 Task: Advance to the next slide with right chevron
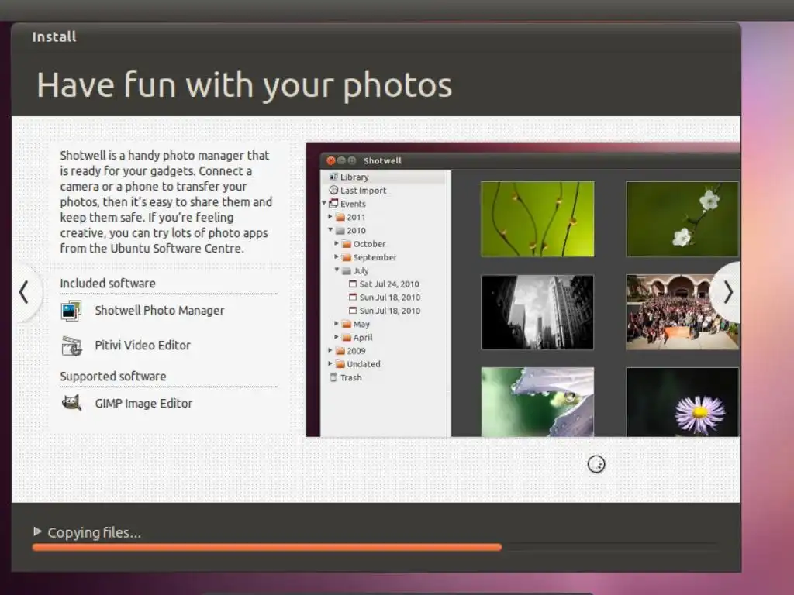coord(728,292)
